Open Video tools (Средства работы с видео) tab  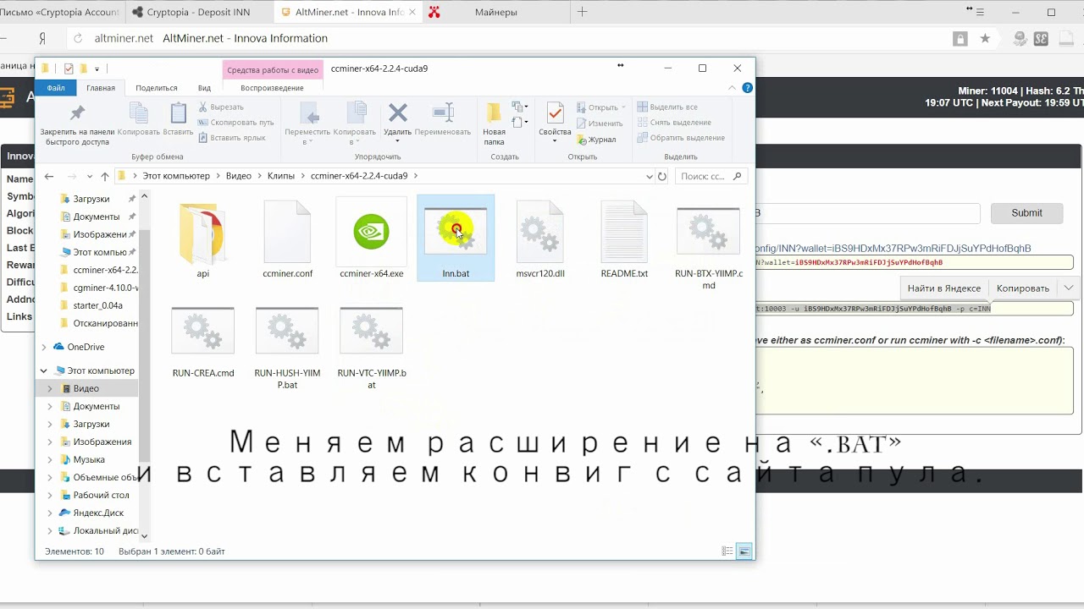[273, 69]
